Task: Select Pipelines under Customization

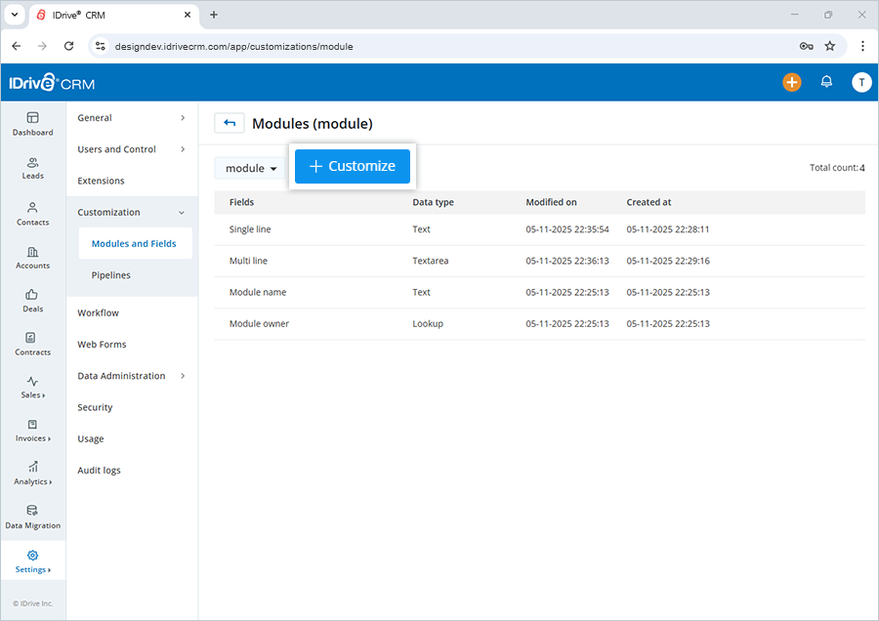Action: pos(110,275)
